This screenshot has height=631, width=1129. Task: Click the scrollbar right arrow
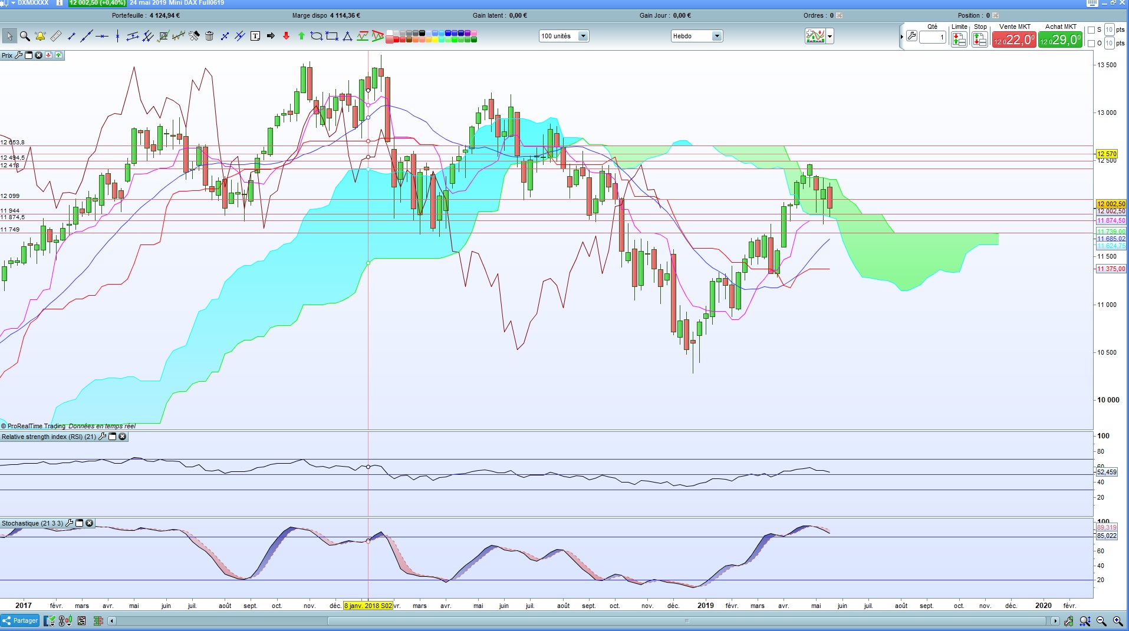click(1055, 620)
